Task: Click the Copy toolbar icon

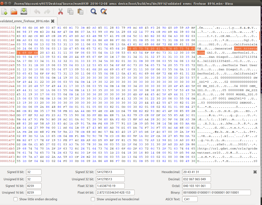Action: pyautogui.click(x=70, y=11)
